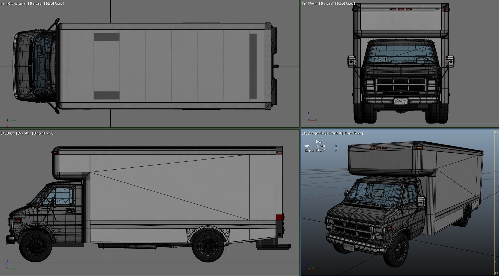The height and width of the screenshot is (276, 499).
Task: Open the [Perspective] view label menu
Action: 317,133
